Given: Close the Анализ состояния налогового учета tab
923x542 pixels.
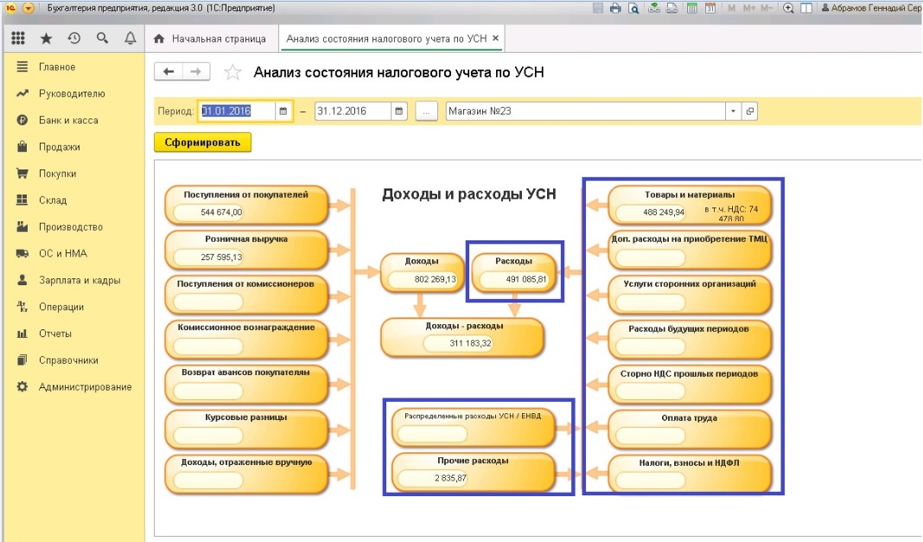Looking at the screenshot, I should pyautogui.click(x=496, y=38).
